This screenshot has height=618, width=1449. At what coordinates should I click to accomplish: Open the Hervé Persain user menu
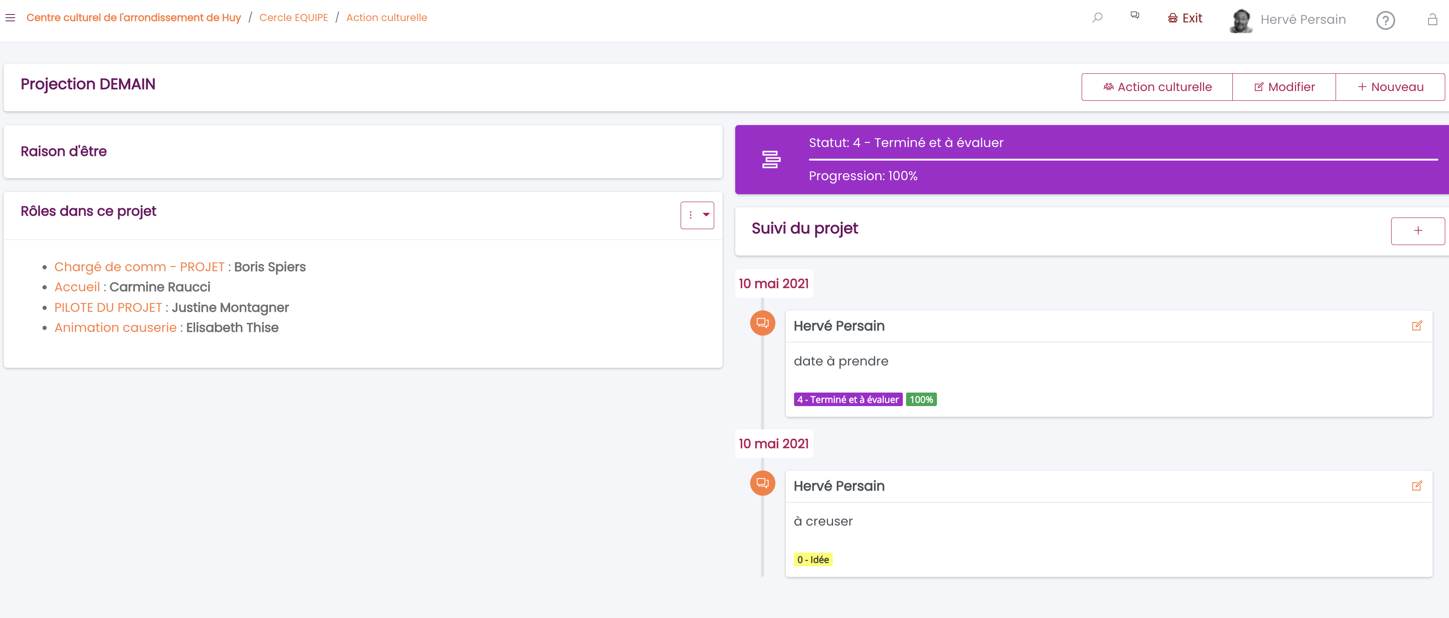[1303, 20]
